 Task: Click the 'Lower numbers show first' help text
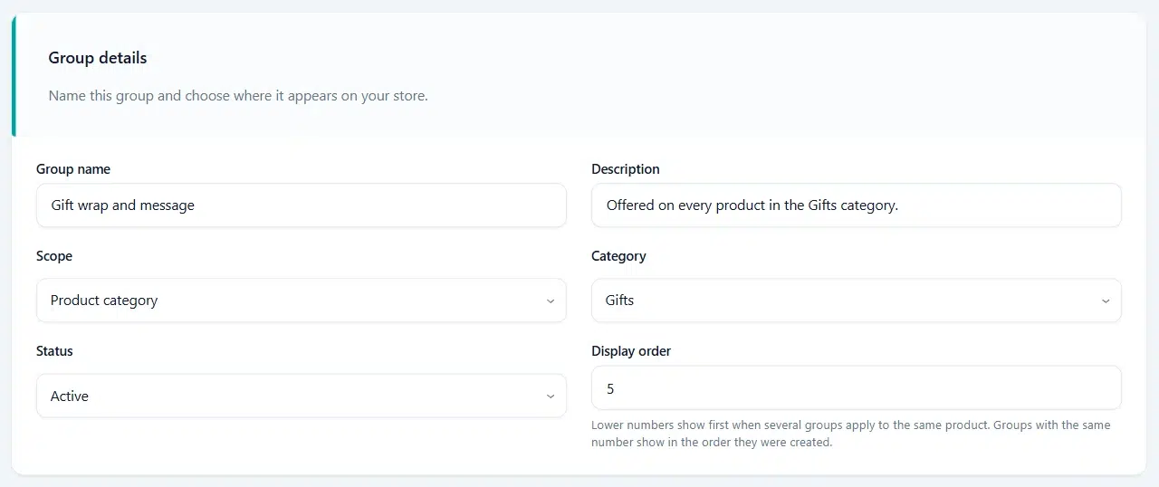point(851,434)
